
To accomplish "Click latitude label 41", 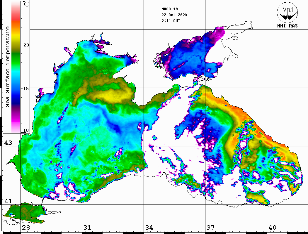I will (8, 201).
